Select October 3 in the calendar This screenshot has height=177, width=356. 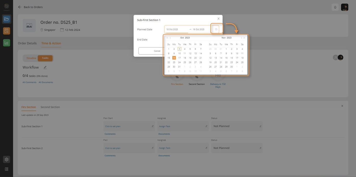point(179,49)
